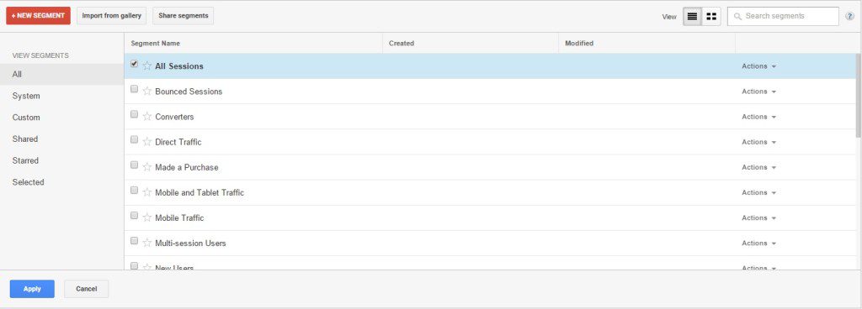Viewport: 862px width, 309px height.
Task: Click the Multi-session Users segment name
Action: tap(190, 243)
